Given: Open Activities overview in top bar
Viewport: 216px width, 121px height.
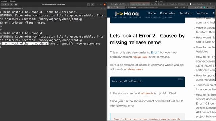Looking at the screenshot, I should [x=4, y=1].
